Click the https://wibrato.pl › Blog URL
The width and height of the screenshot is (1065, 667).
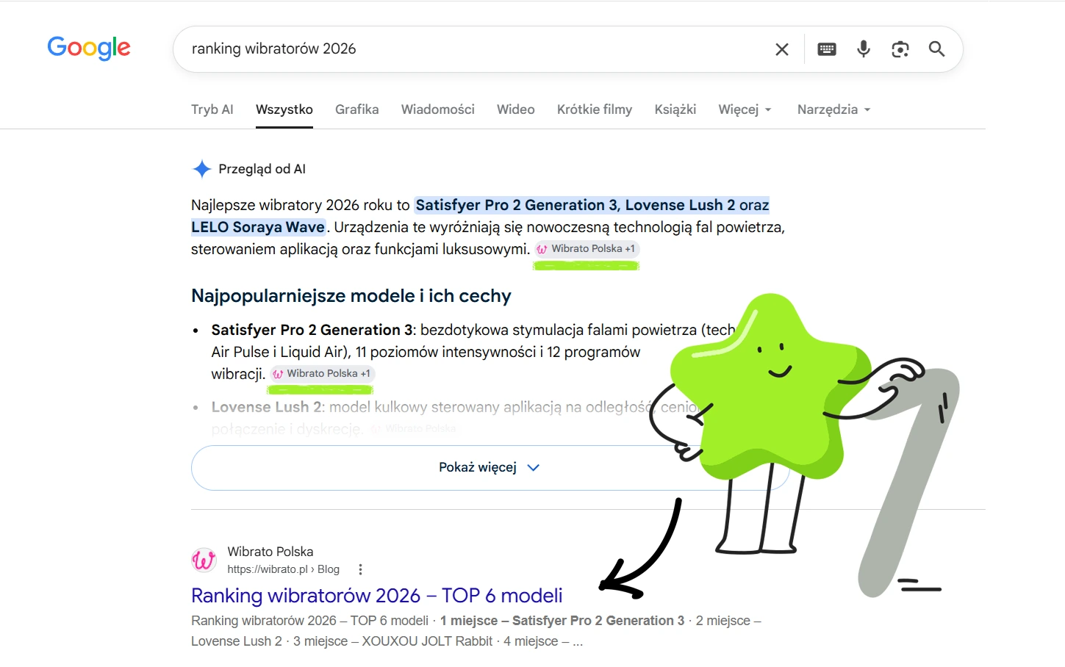(284, 569)
